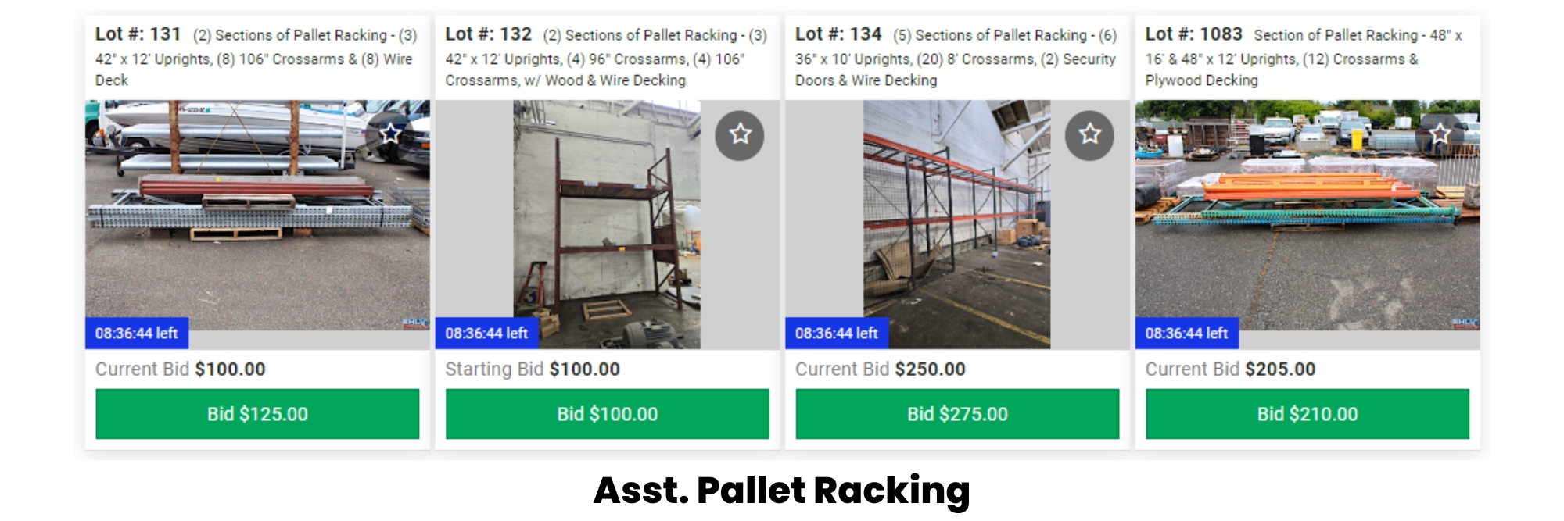Image resolution: width=1564 pixels, height=521 pixels.
Task: Click the Current Bid $250.00 text
Action: (x=881, y=369)
